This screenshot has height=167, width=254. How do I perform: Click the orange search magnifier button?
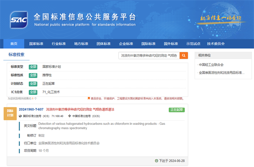pos(184,55)
